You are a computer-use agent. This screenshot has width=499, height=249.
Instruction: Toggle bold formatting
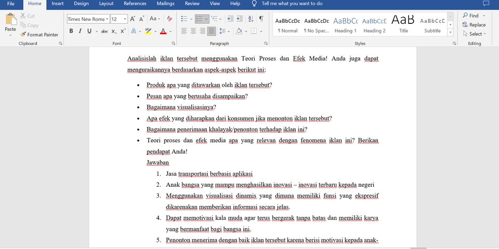71,31
